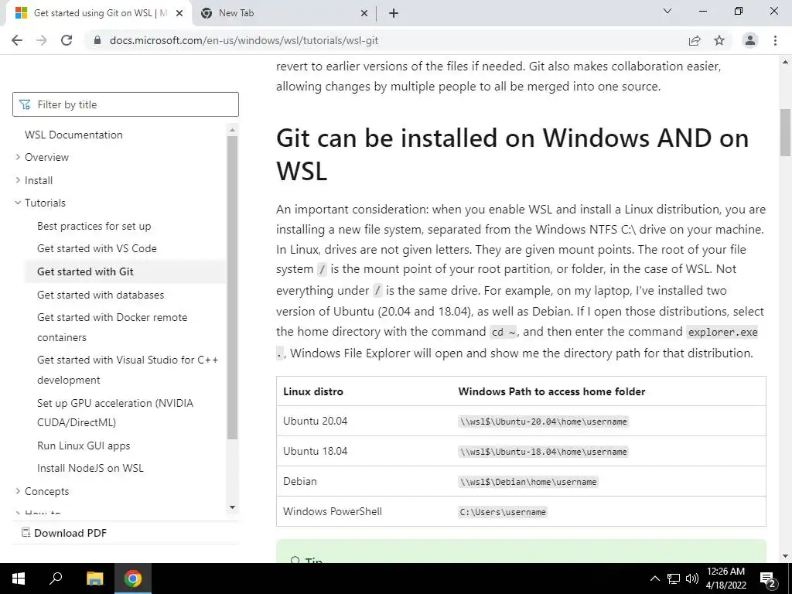Viewport: 792px width, 594px height.
Task: Open the Windows Start menu
Action: pyautogui.click(x=19, y=579)
